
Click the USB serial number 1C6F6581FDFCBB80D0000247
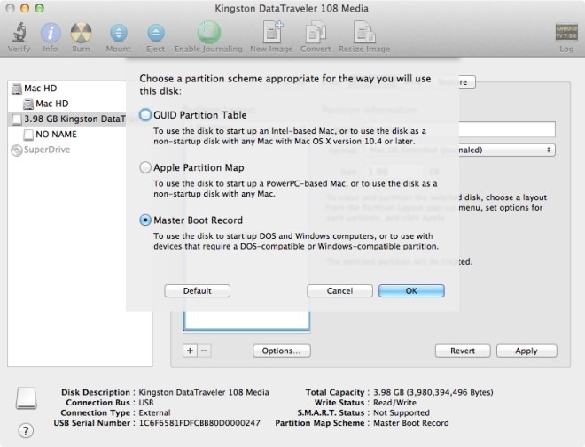(199, 423)
